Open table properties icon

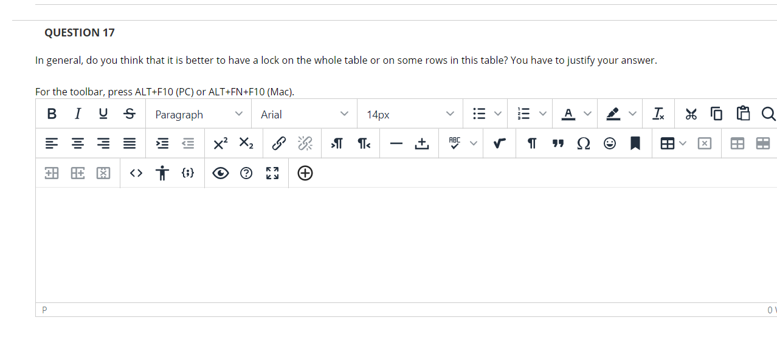coord(736,144)
